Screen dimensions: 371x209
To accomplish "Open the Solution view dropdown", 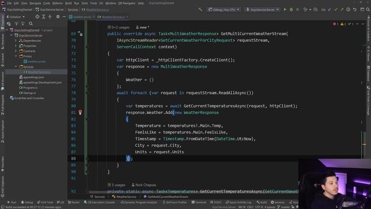I will tap(16, 17).
